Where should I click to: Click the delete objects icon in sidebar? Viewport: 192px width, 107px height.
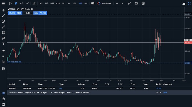3,69
